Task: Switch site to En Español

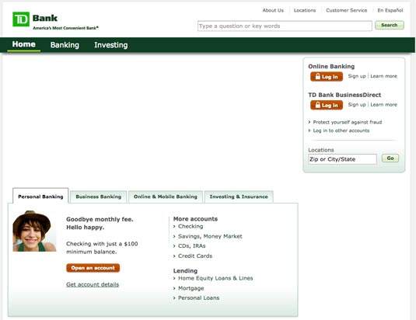Action: click(390, 10)
